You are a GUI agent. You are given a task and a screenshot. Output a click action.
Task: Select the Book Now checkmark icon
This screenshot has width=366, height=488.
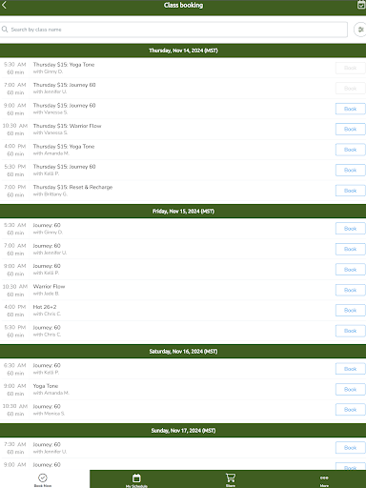pos(43,478)
